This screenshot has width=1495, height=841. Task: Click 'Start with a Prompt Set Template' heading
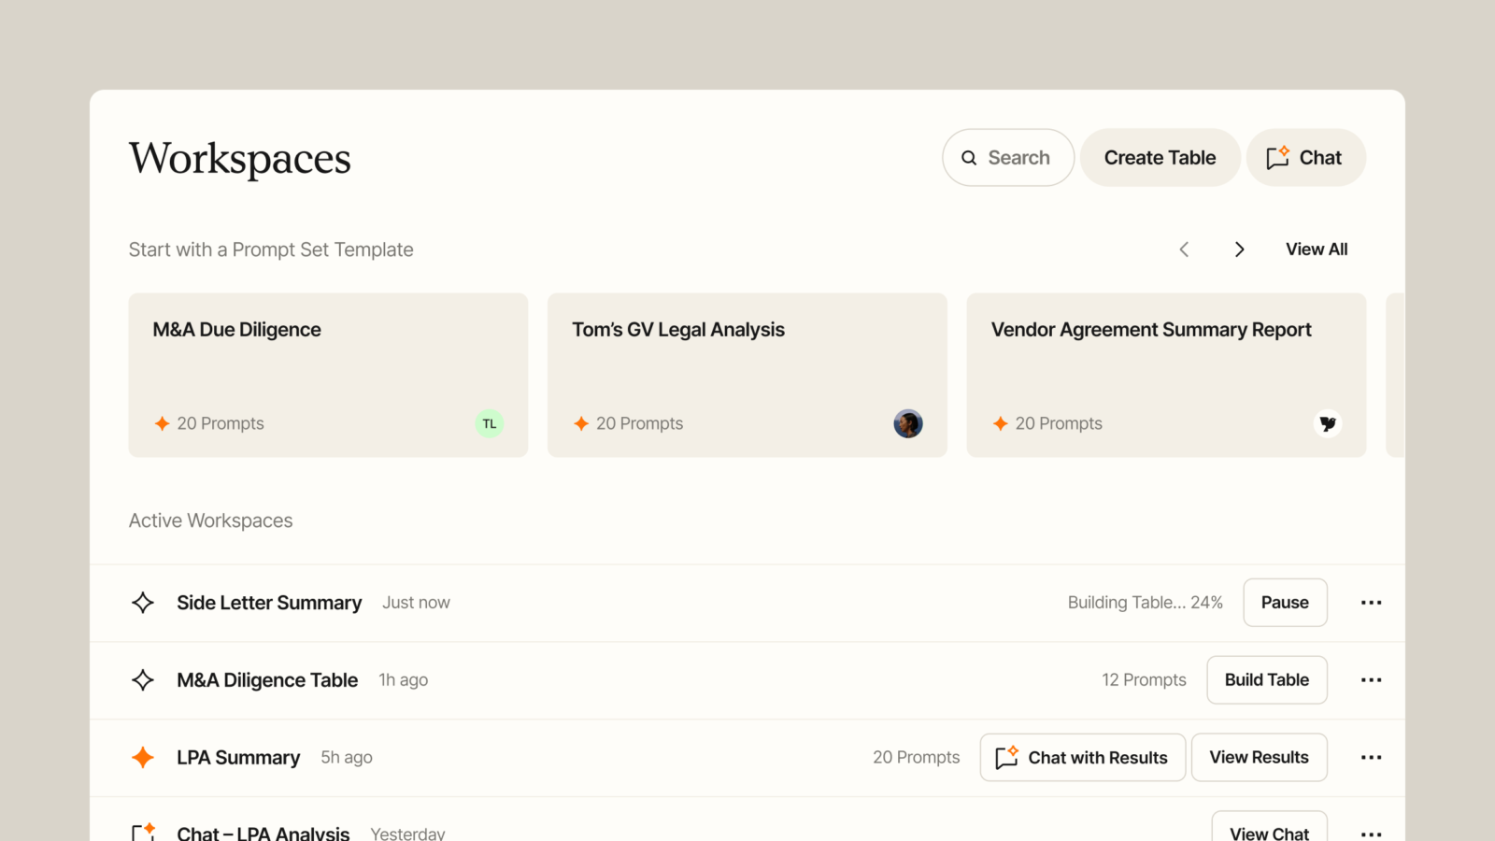click(x=271, y=249)
